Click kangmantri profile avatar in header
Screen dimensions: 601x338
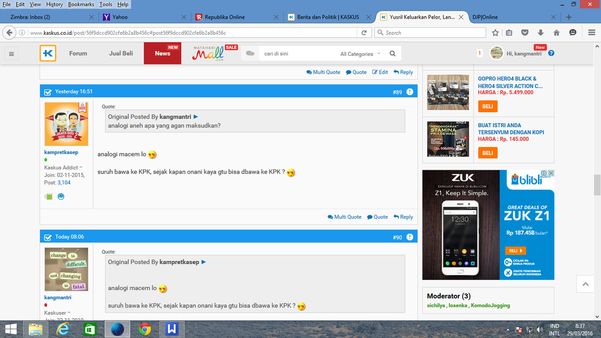497,53
